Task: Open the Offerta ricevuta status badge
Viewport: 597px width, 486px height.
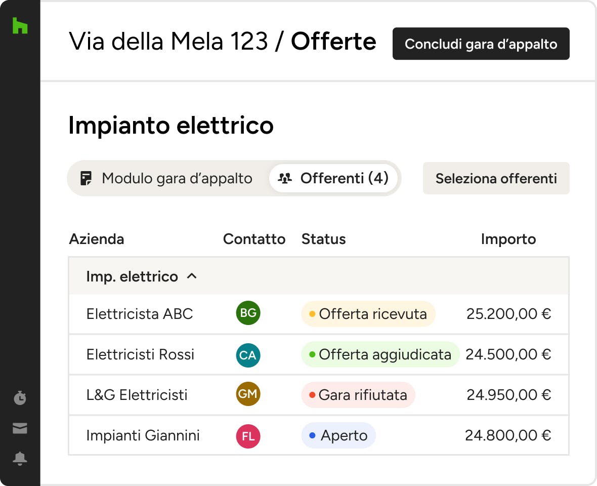Action: point(368,314)
